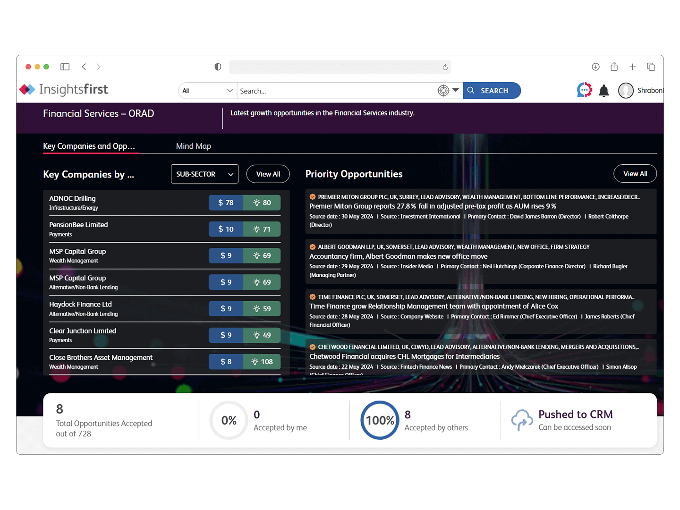Open notifications bell
Screen dimensions: 680x510
[x=603, y=91]
